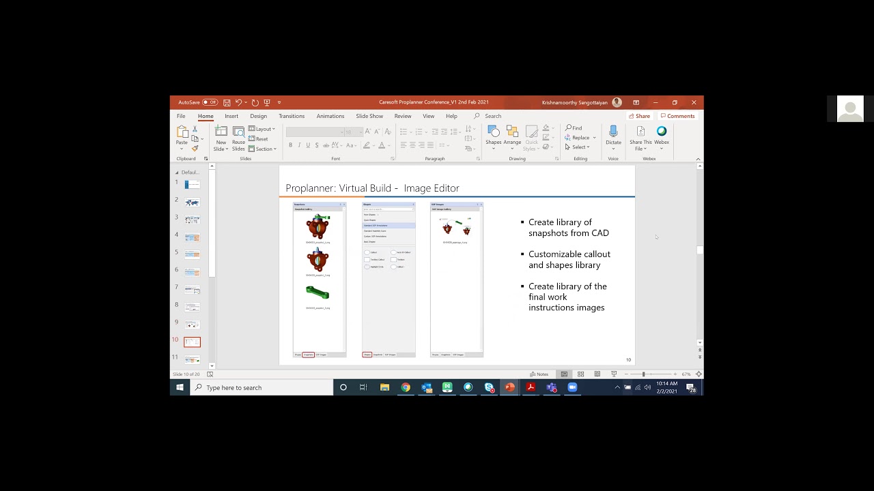Open the Layout dropdown

point(262,129)
